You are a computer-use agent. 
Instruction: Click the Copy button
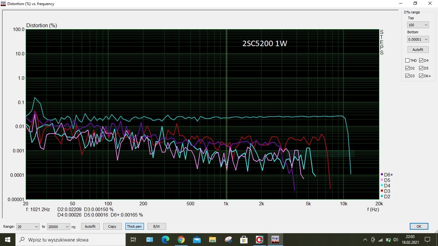112,226
